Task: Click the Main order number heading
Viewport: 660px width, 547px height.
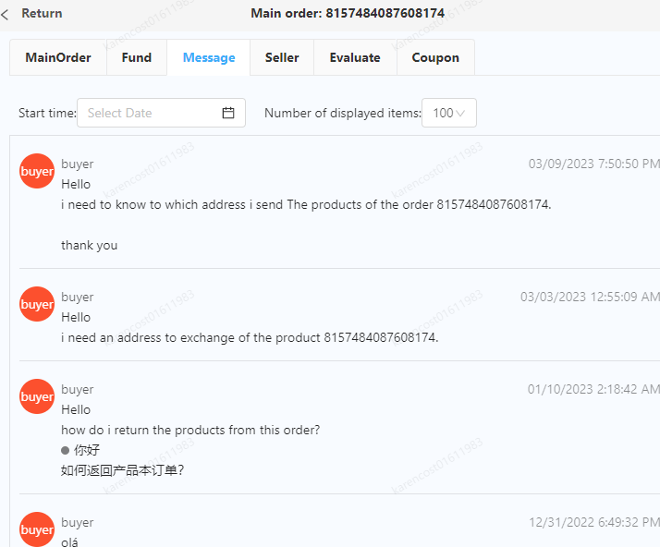Action: pos(348,14)
